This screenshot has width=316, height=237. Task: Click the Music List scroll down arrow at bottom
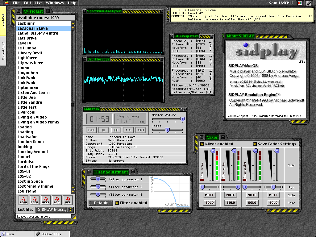(73, 191)
